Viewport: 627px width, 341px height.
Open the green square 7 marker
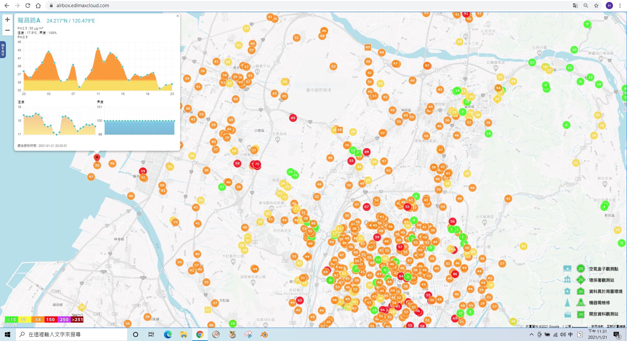pyautogui.click(x=358, y=153)
